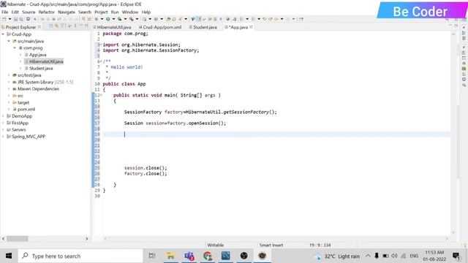Select the target folder in tree
468x263 pixels.
tap(23, 102)
